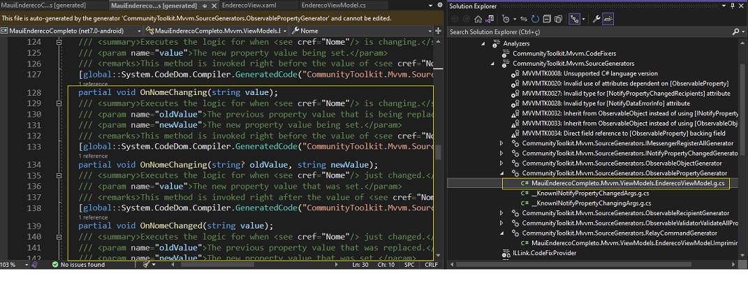Screen dimensions: 748x283
Task: Switch to the EnderecoViewModel.cs tab
Action: (x=334, y=6)
